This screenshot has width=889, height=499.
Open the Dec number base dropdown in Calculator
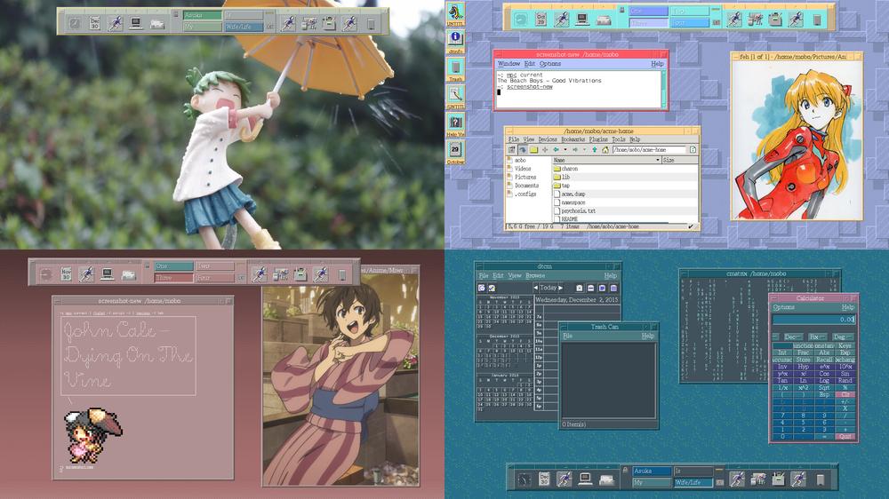(x=793, y=337)
